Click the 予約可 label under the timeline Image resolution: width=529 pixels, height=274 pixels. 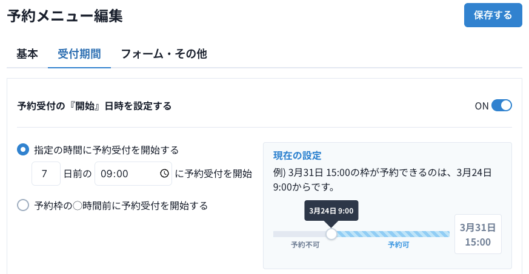coord(399,245)
